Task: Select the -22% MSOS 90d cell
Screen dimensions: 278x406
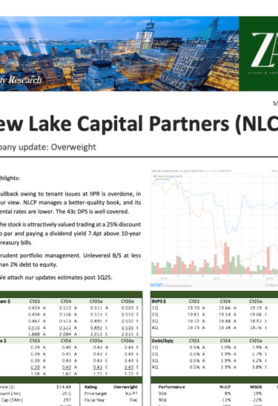Action: [x=257, y=400]
